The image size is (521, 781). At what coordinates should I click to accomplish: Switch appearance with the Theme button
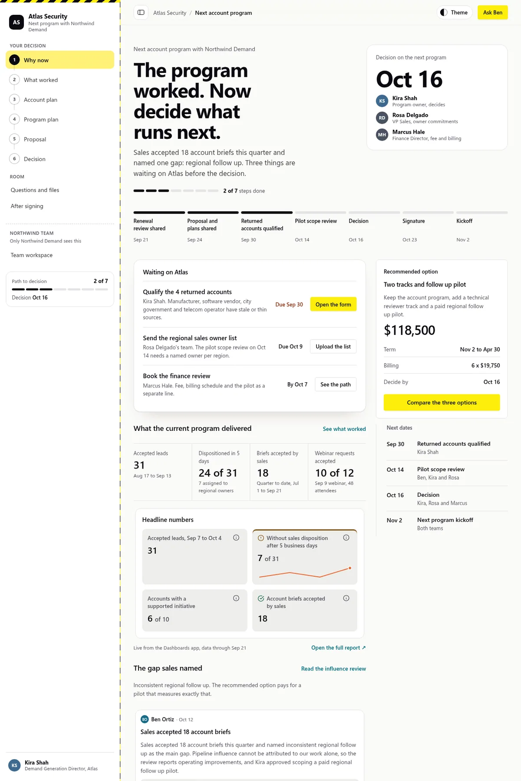454,13
